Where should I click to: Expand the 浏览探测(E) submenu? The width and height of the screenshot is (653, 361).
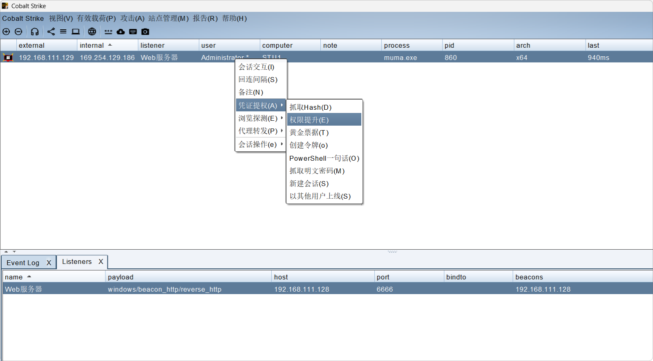coord(261,118)
